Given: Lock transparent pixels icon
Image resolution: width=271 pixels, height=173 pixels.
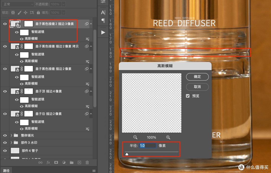Looking at the screenshot, I should click(13, 13).
